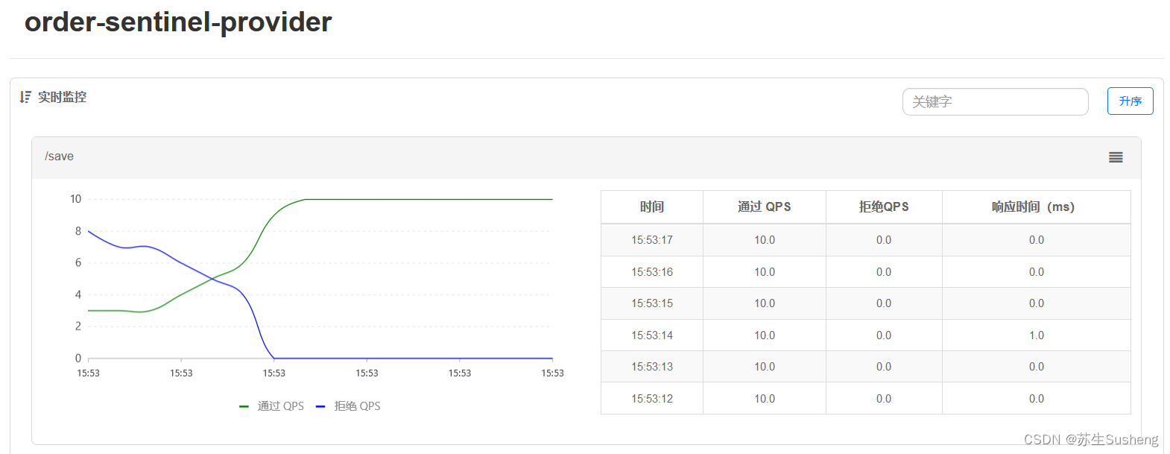Viewport: 1170px width, 454px height.
Task: Open the /save chart hamburger menu
Action: coord(1116,157)
